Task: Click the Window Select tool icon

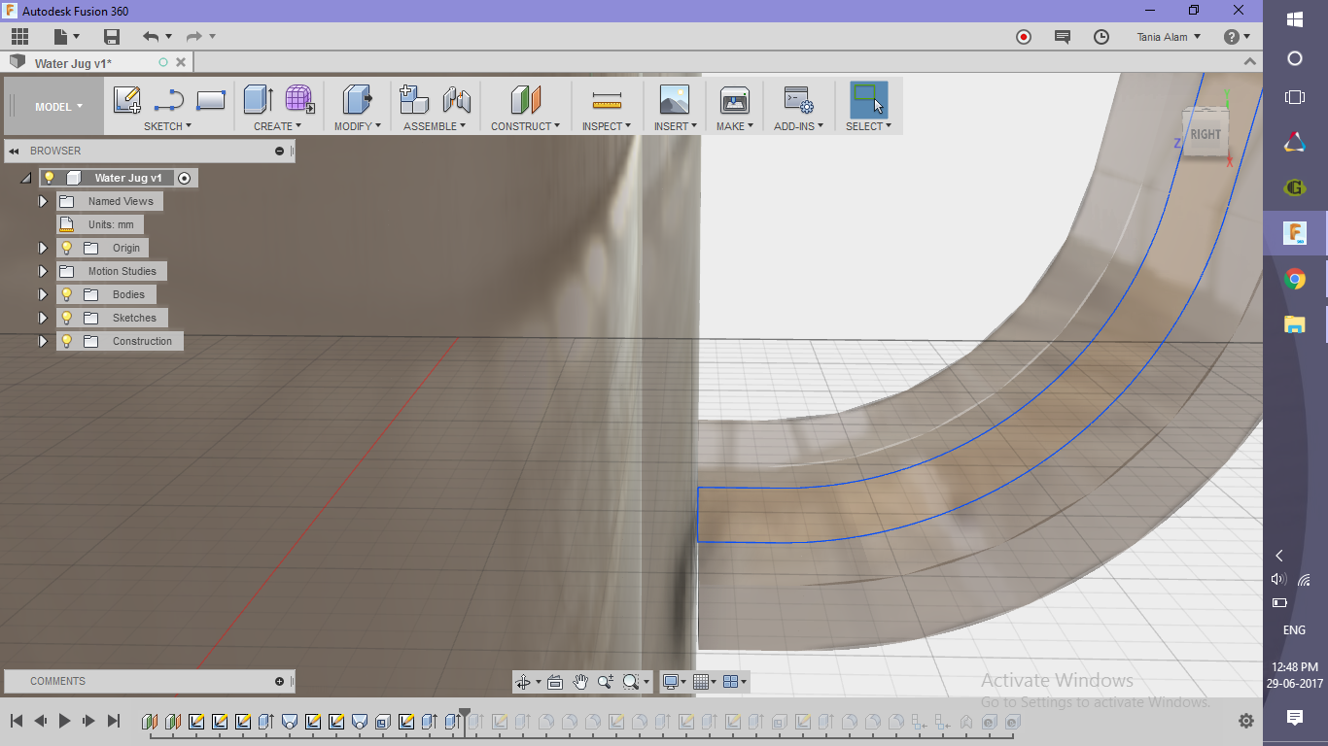Action: coord(868,100)
